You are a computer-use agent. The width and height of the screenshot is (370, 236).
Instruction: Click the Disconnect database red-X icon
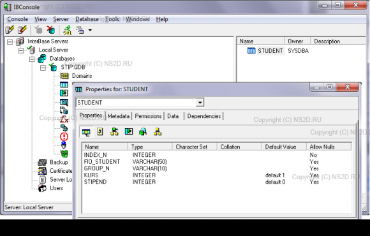point(51,30)
